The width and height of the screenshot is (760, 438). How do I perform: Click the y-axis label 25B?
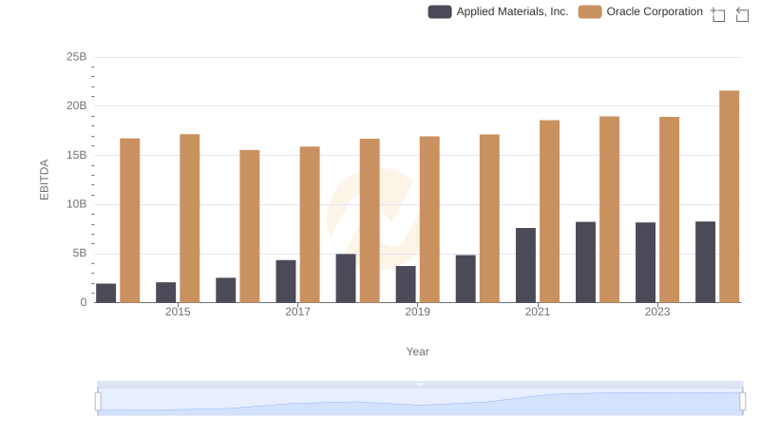(77, 57)
